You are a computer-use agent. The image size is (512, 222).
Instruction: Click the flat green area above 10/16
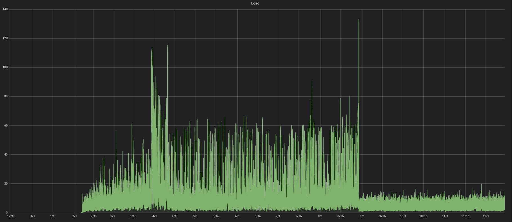coord(423,204)
